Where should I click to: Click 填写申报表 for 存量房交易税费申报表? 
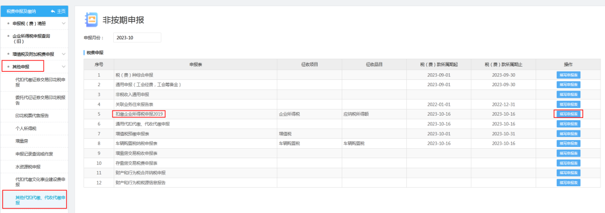point(569,163)
